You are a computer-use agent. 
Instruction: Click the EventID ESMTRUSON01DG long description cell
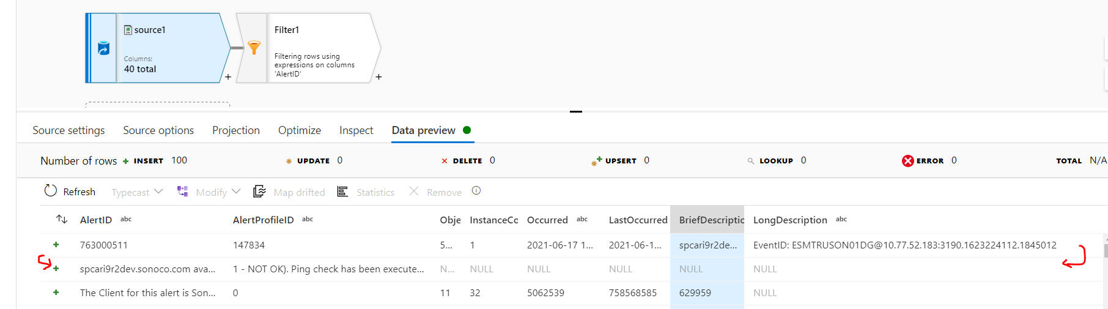coord(905,245)
